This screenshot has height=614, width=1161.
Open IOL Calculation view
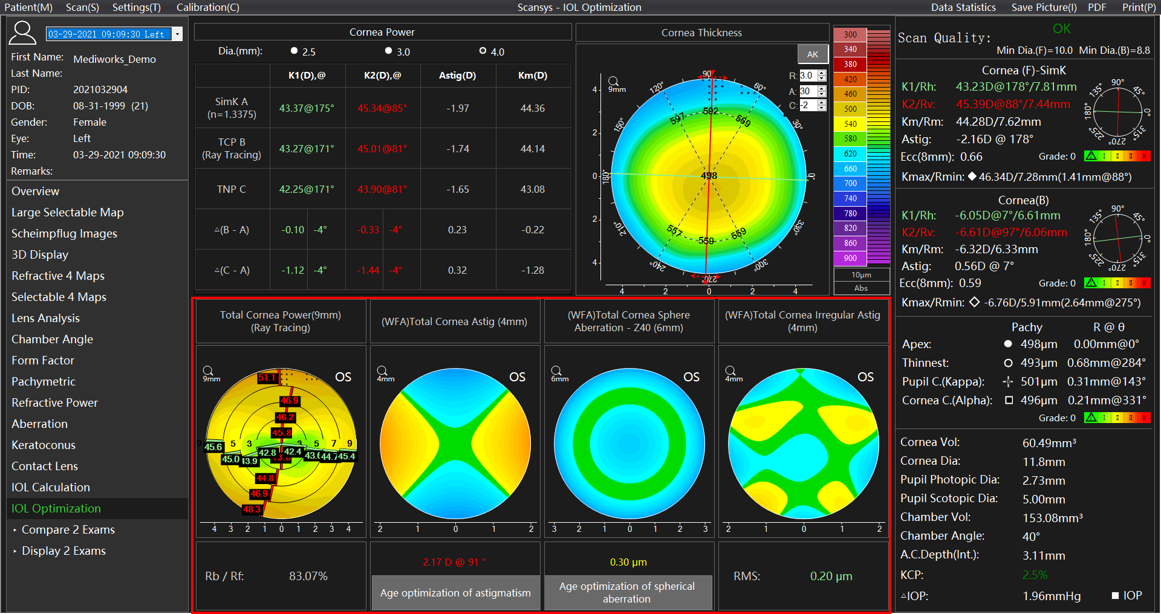coord(97,487)
